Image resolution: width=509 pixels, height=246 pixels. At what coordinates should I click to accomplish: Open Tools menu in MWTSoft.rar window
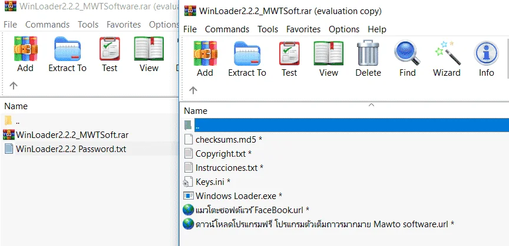tap(268, 29)
